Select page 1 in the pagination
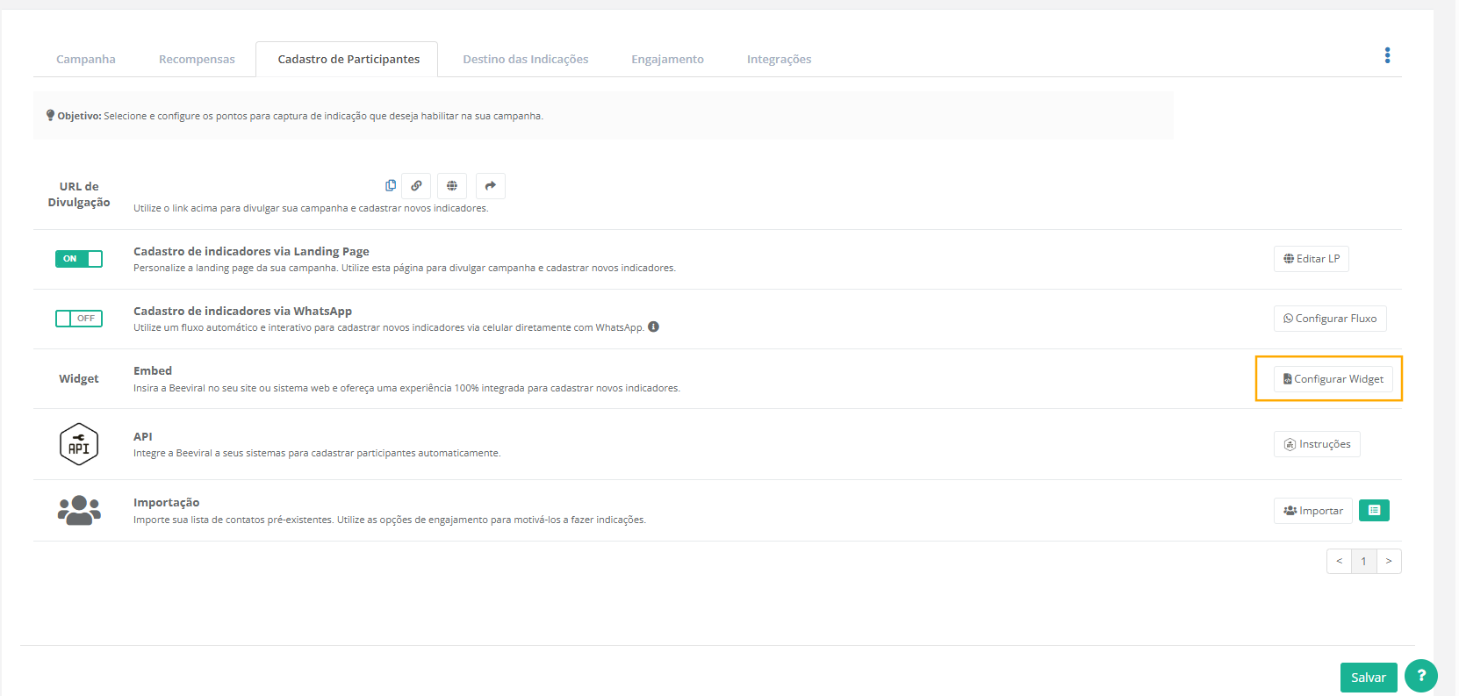 point(1363,561)
